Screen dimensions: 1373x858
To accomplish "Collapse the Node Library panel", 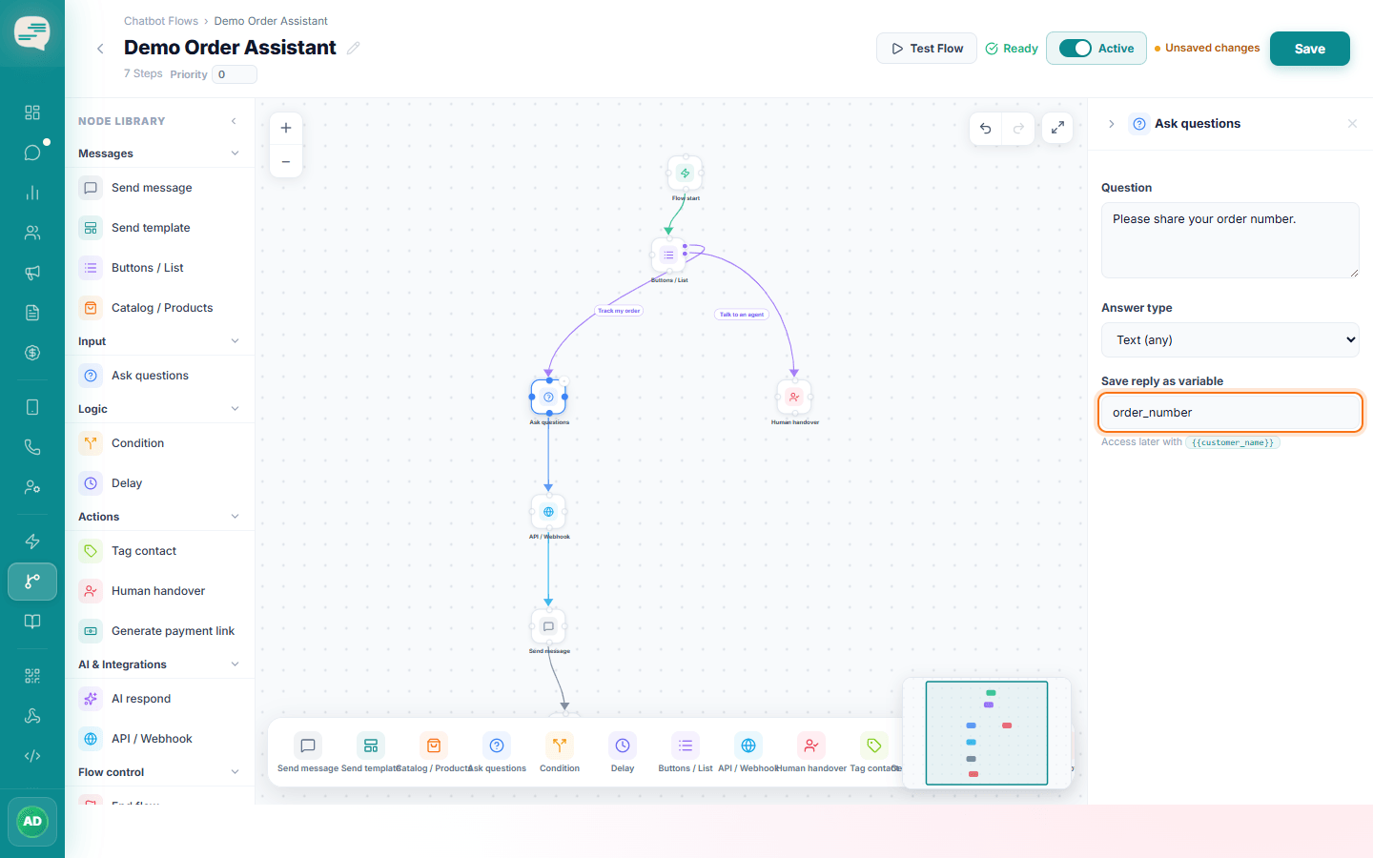I will tap(235, 121).
